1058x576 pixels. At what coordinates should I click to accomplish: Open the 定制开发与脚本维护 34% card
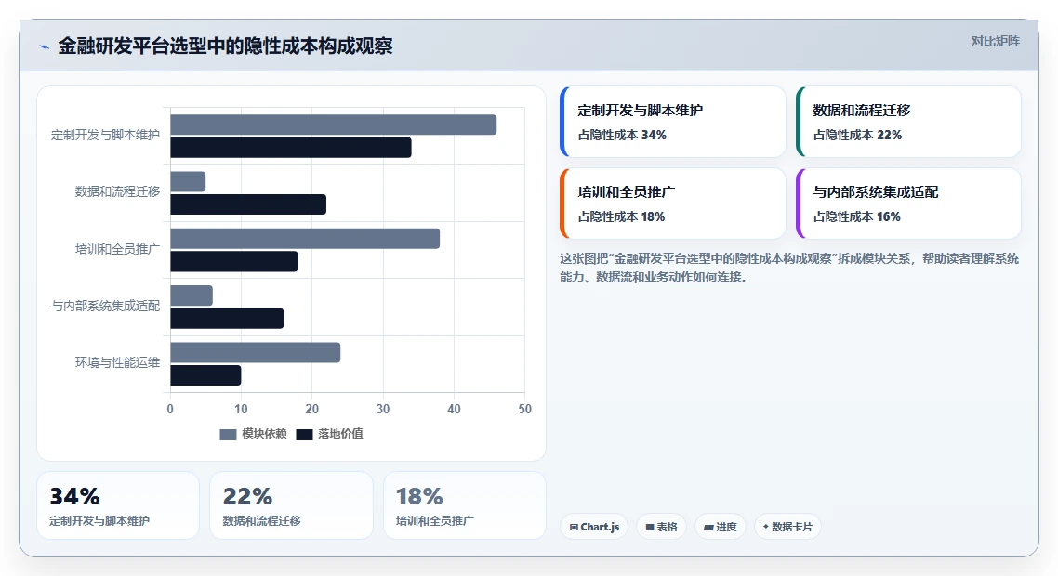[673, 122]
